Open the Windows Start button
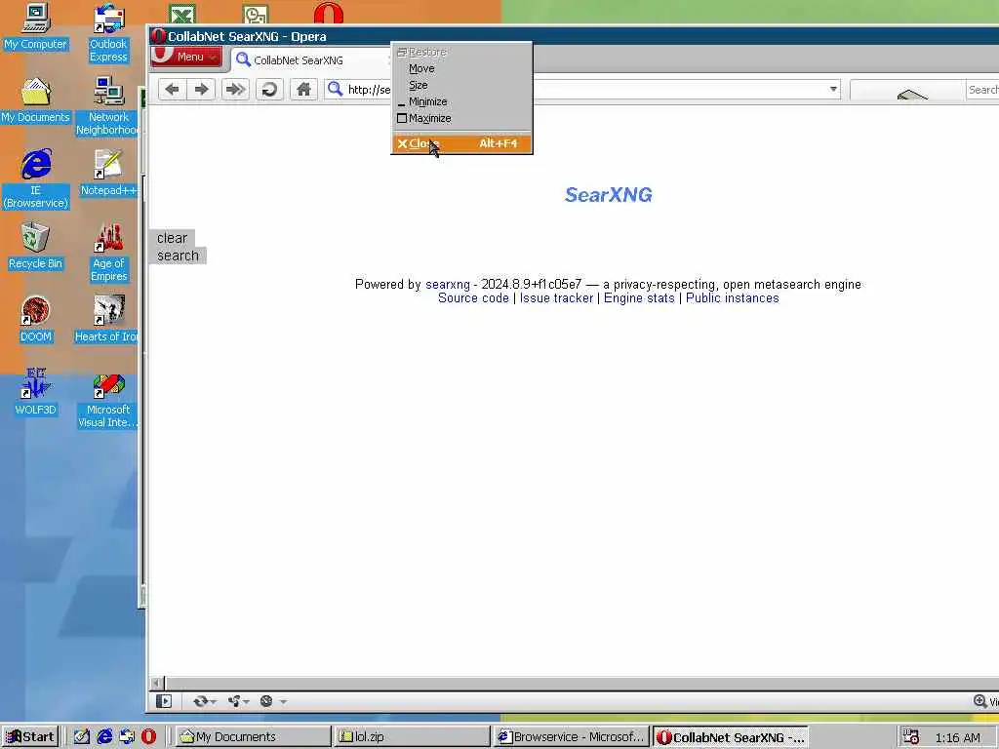The height and width of the screenshot is (749, 999). coord(30,737)
